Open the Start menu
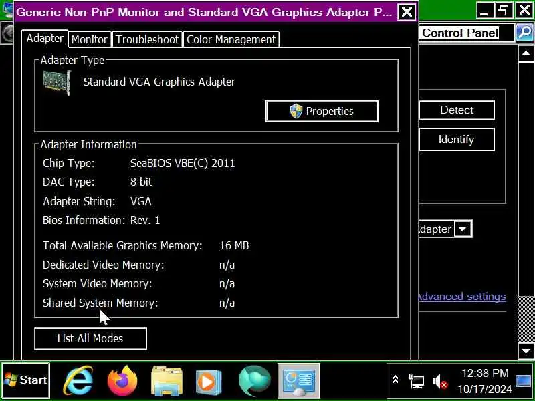 [25, 380]
